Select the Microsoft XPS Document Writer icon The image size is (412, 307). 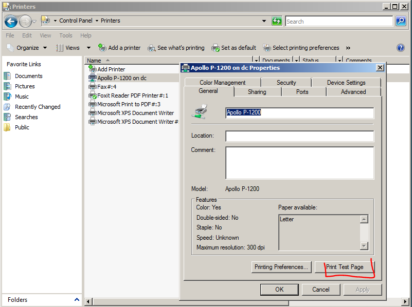(92, 113)
